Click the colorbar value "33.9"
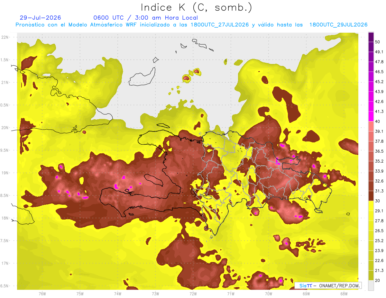Viewport: 386px width, 298px height. click(379, 171)
